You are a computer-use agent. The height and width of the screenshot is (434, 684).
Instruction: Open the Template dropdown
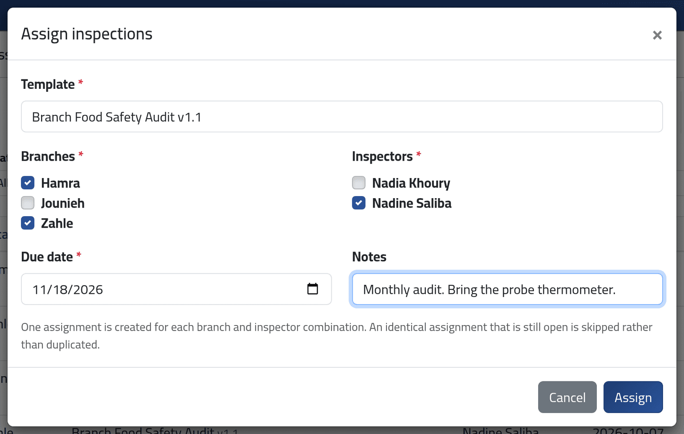pyautogui.click(x=342, y=117)
